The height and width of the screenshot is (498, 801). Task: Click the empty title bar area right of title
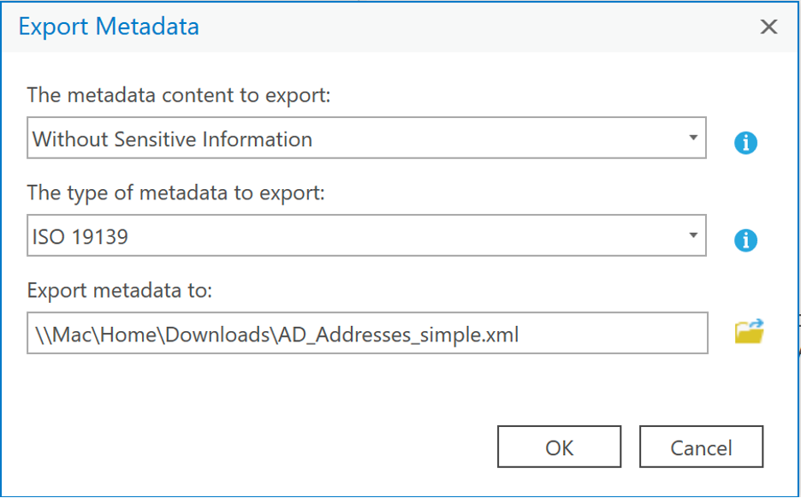(479, 27)
